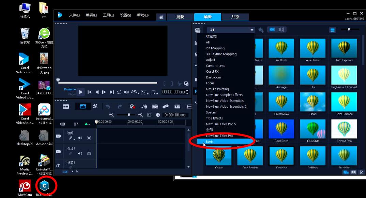The width and height of the screenshot is (366, 198).
Task: Switch to the 捕获 tab
Action: pyautogui.click(x=180, y=17)
